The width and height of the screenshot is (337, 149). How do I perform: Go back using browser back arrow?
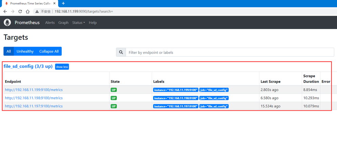coord(5,11)
